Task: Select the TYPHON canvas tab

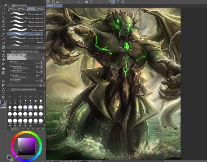Action: 54,6
